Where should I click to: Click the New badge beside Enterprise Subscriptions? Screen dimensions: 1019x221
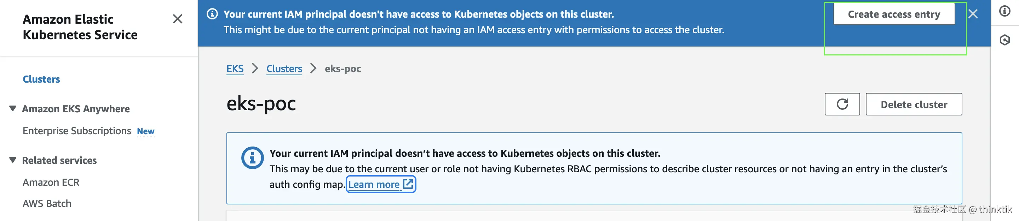[x=145, y=131]
